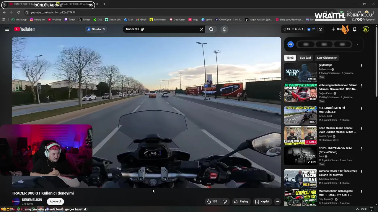
Task: Click the vidIQ logo in the header stats bar
Action: [309, 29]
